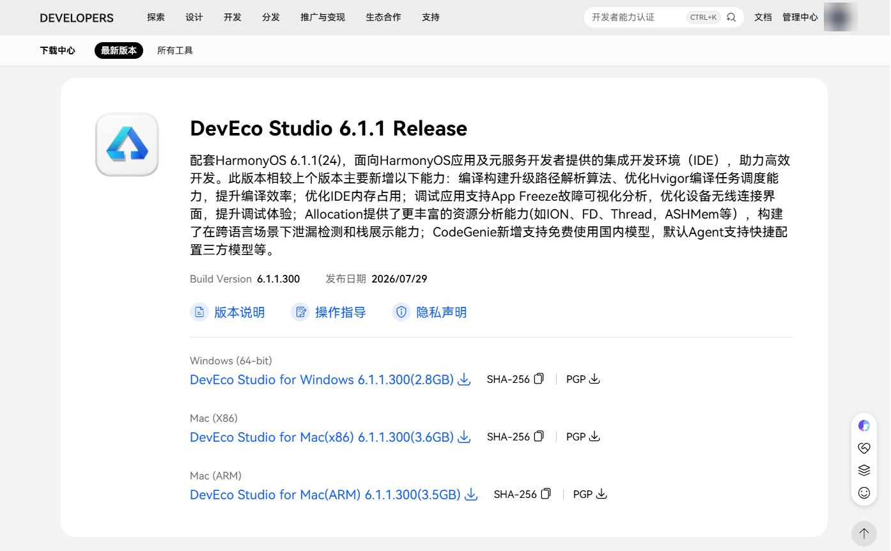The height and width of the screenshot is (551, 891).
Task: Download DevEco Studio for Windows 6.1.1.300
Action: 322,380
